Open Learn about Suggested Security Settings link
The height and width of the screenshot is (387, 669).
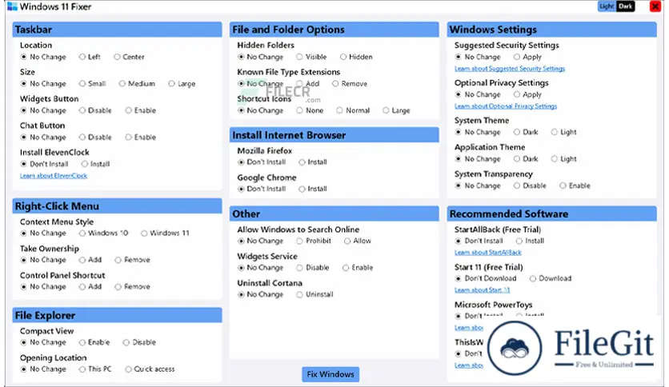click(x=510, y=69)
